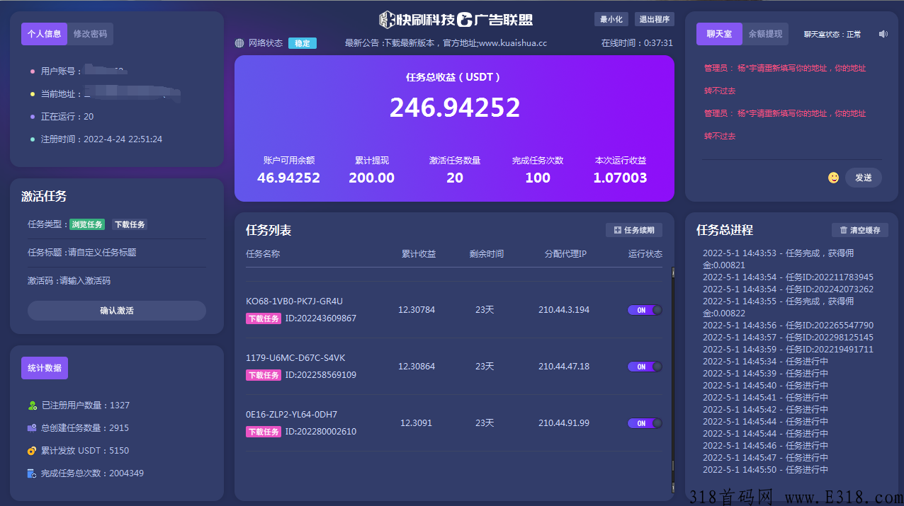Image resolution: width=904 pixels, height=506 pixels.
Task: Click task name 1179-U6MC-D67C-S4VK
Action: tap(295, 358)
